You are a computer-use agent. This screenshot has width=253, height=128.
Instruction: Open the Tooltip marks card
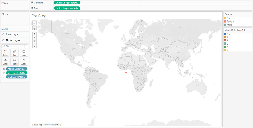point(14,61)
